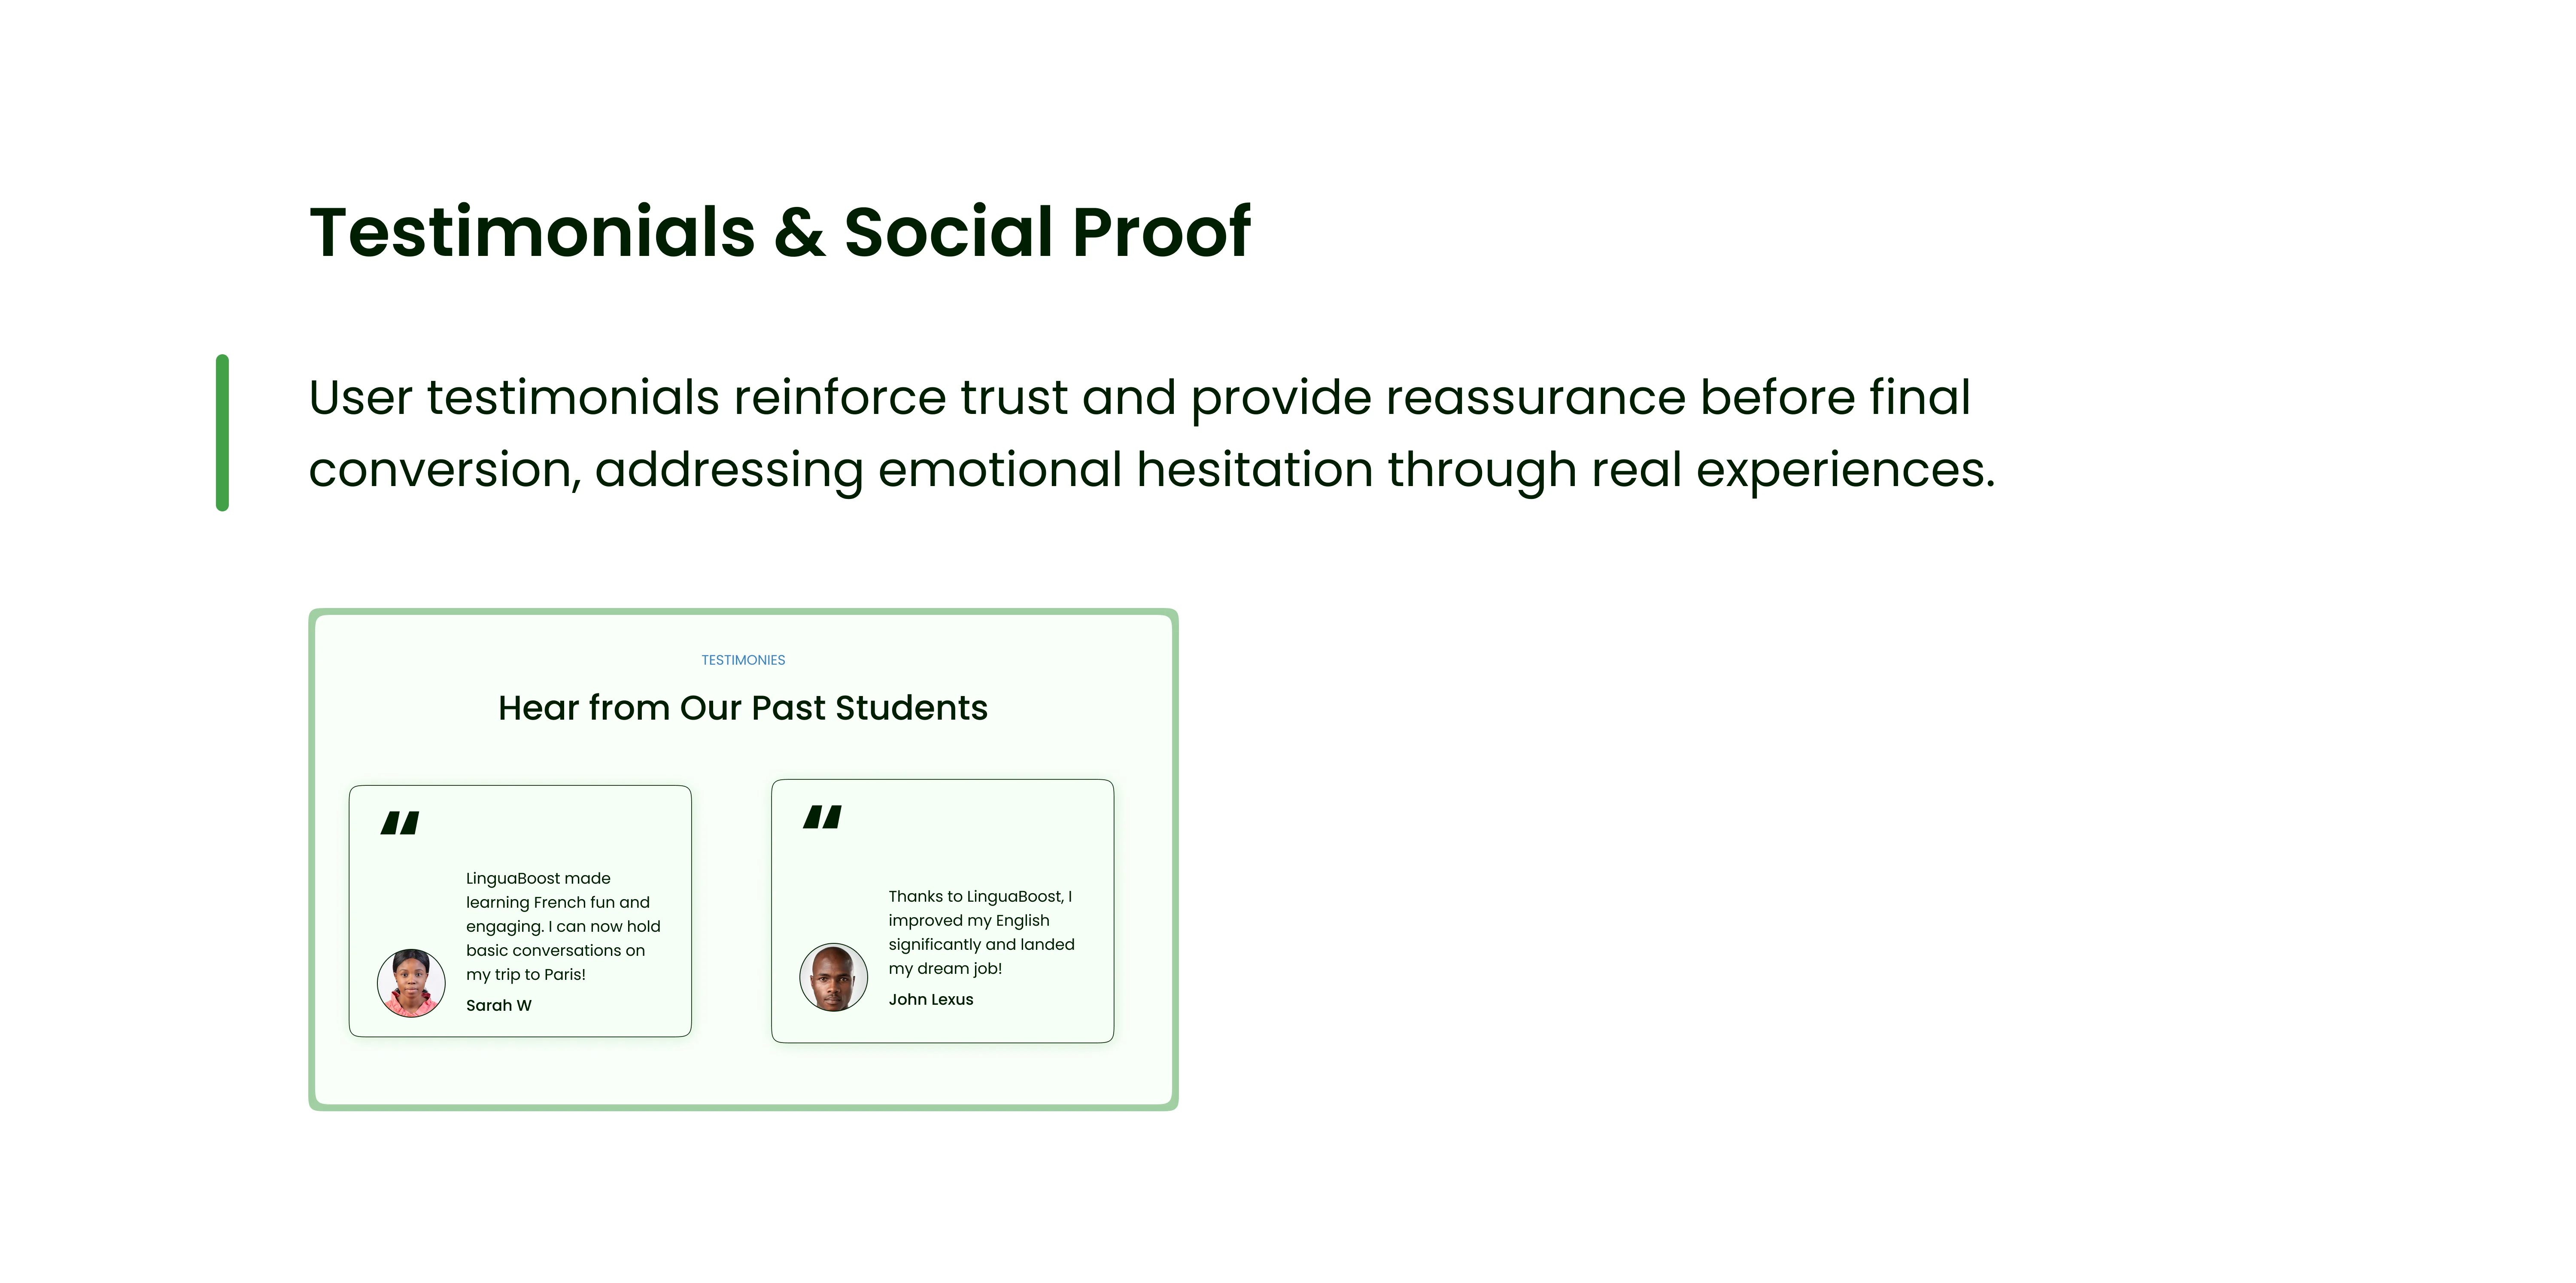2576x1283 pixels.
Task: Click the 'my dream job!' line
Action: pos(944,968)
